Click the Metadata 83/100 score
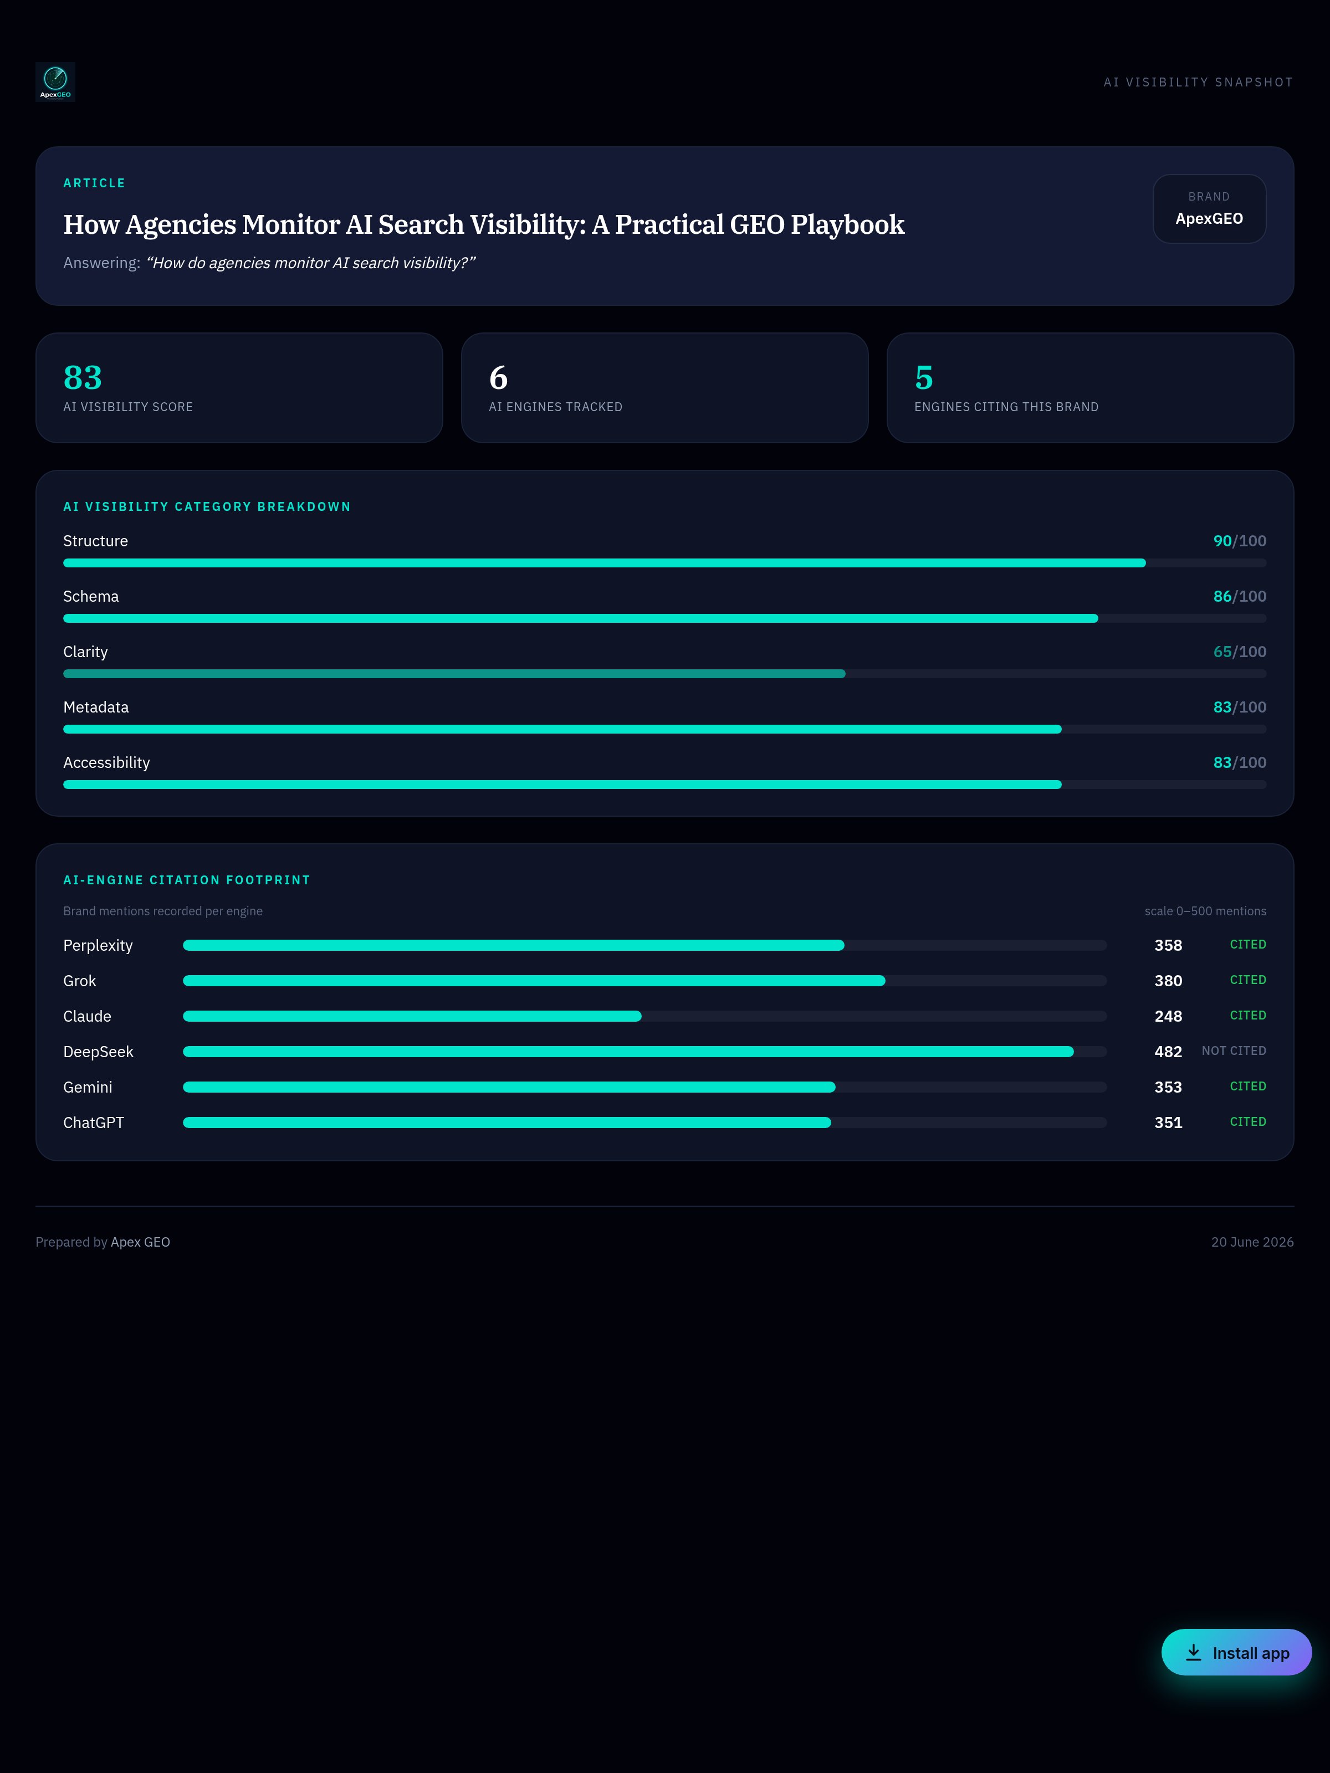The width and height of the screenshot is (1330, 1773). 1240,707
